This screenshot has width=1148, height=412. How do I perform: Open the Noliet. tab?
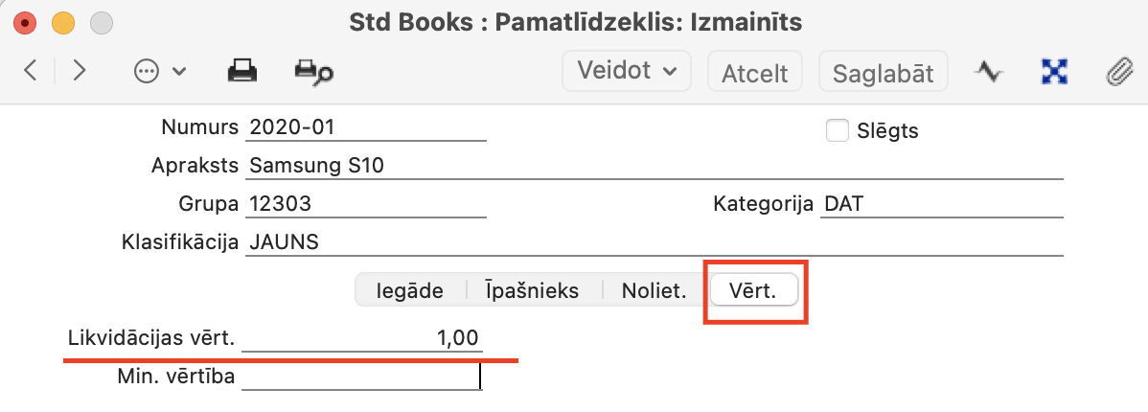coord(654,290)
